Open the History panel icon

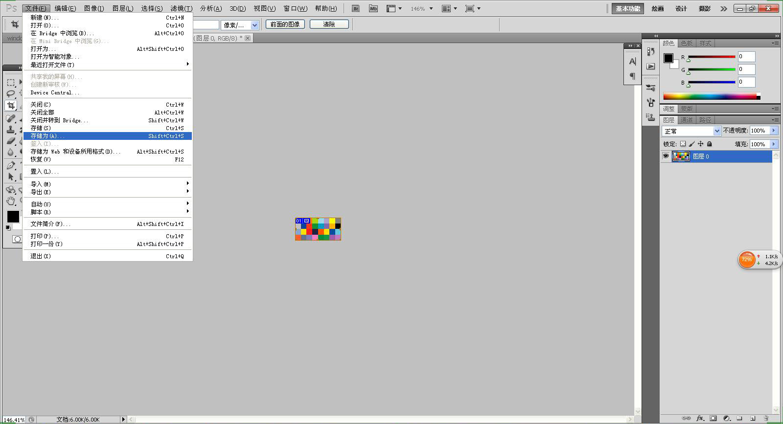(x=650, y=52)
